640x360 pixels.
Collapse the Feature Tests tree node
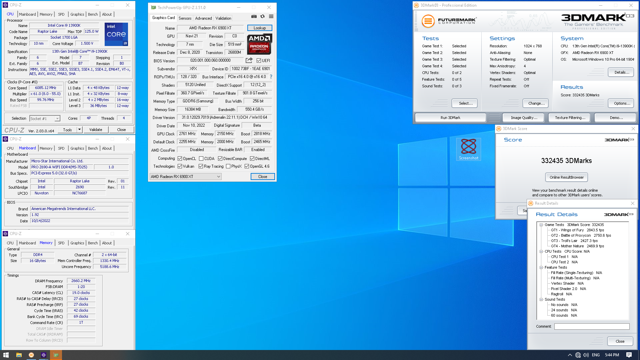[541, 268]
